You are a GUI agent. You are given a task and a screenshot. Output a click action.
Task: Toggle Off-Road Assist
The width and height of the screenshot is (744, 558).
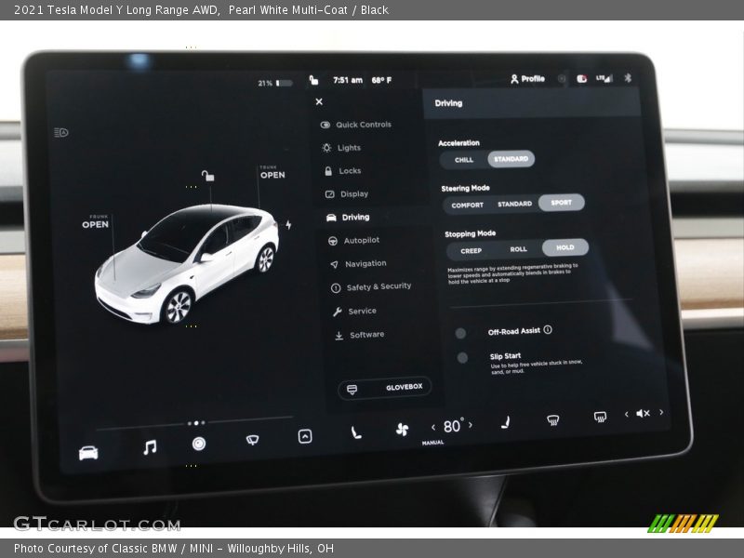[x=460, y=333]
